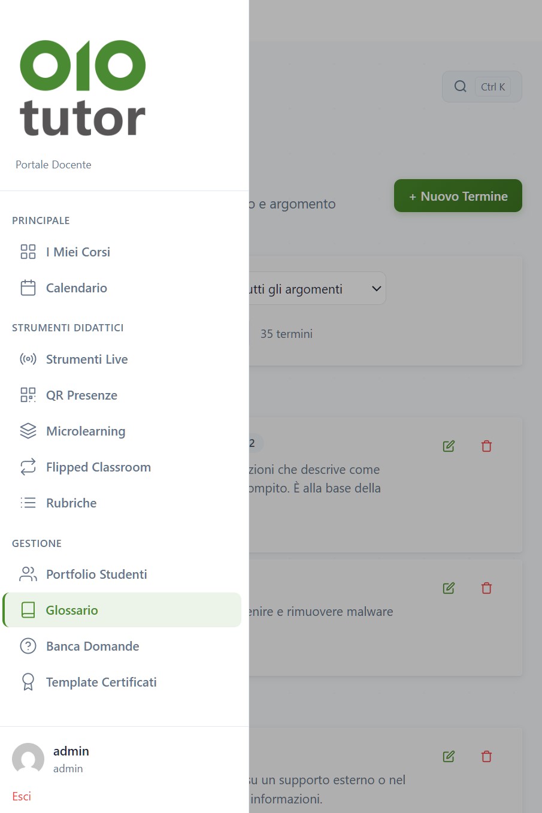Click Flipped Classroom arrows icon
542x813 pixels.
(x=28, y=467)
